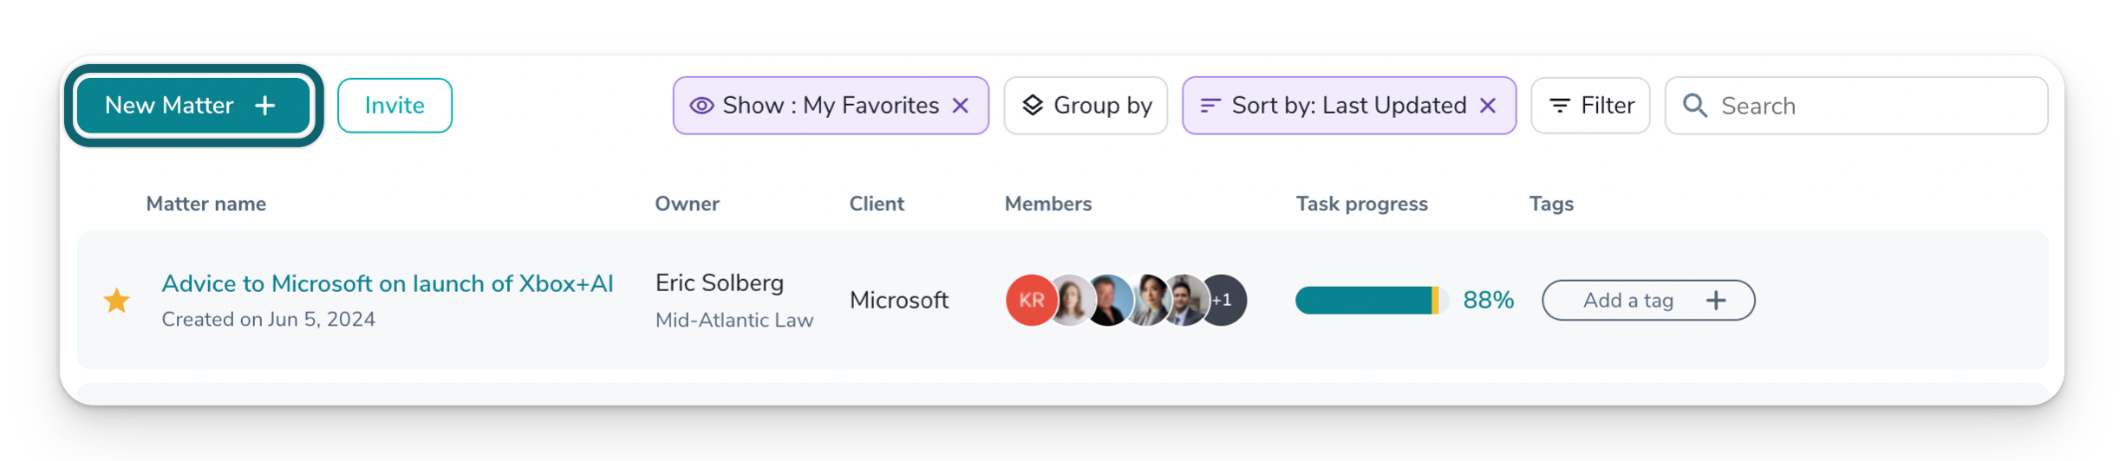Click the search magnifier icon

[1695, 106]
